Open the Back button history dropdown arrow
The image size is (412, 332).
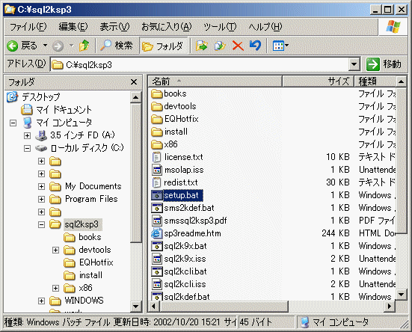[45, 46]
